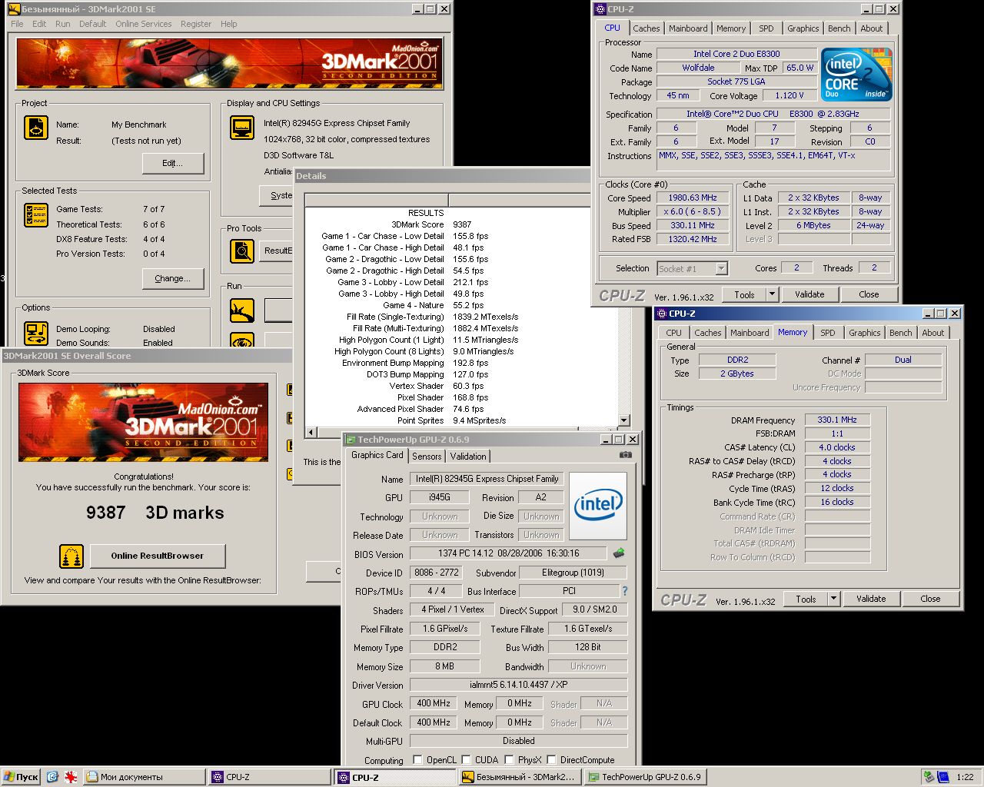Open the Validation tab in GPU-Z
The width and height of the screenshot is (984, 787).
click(x=468, y=457)
